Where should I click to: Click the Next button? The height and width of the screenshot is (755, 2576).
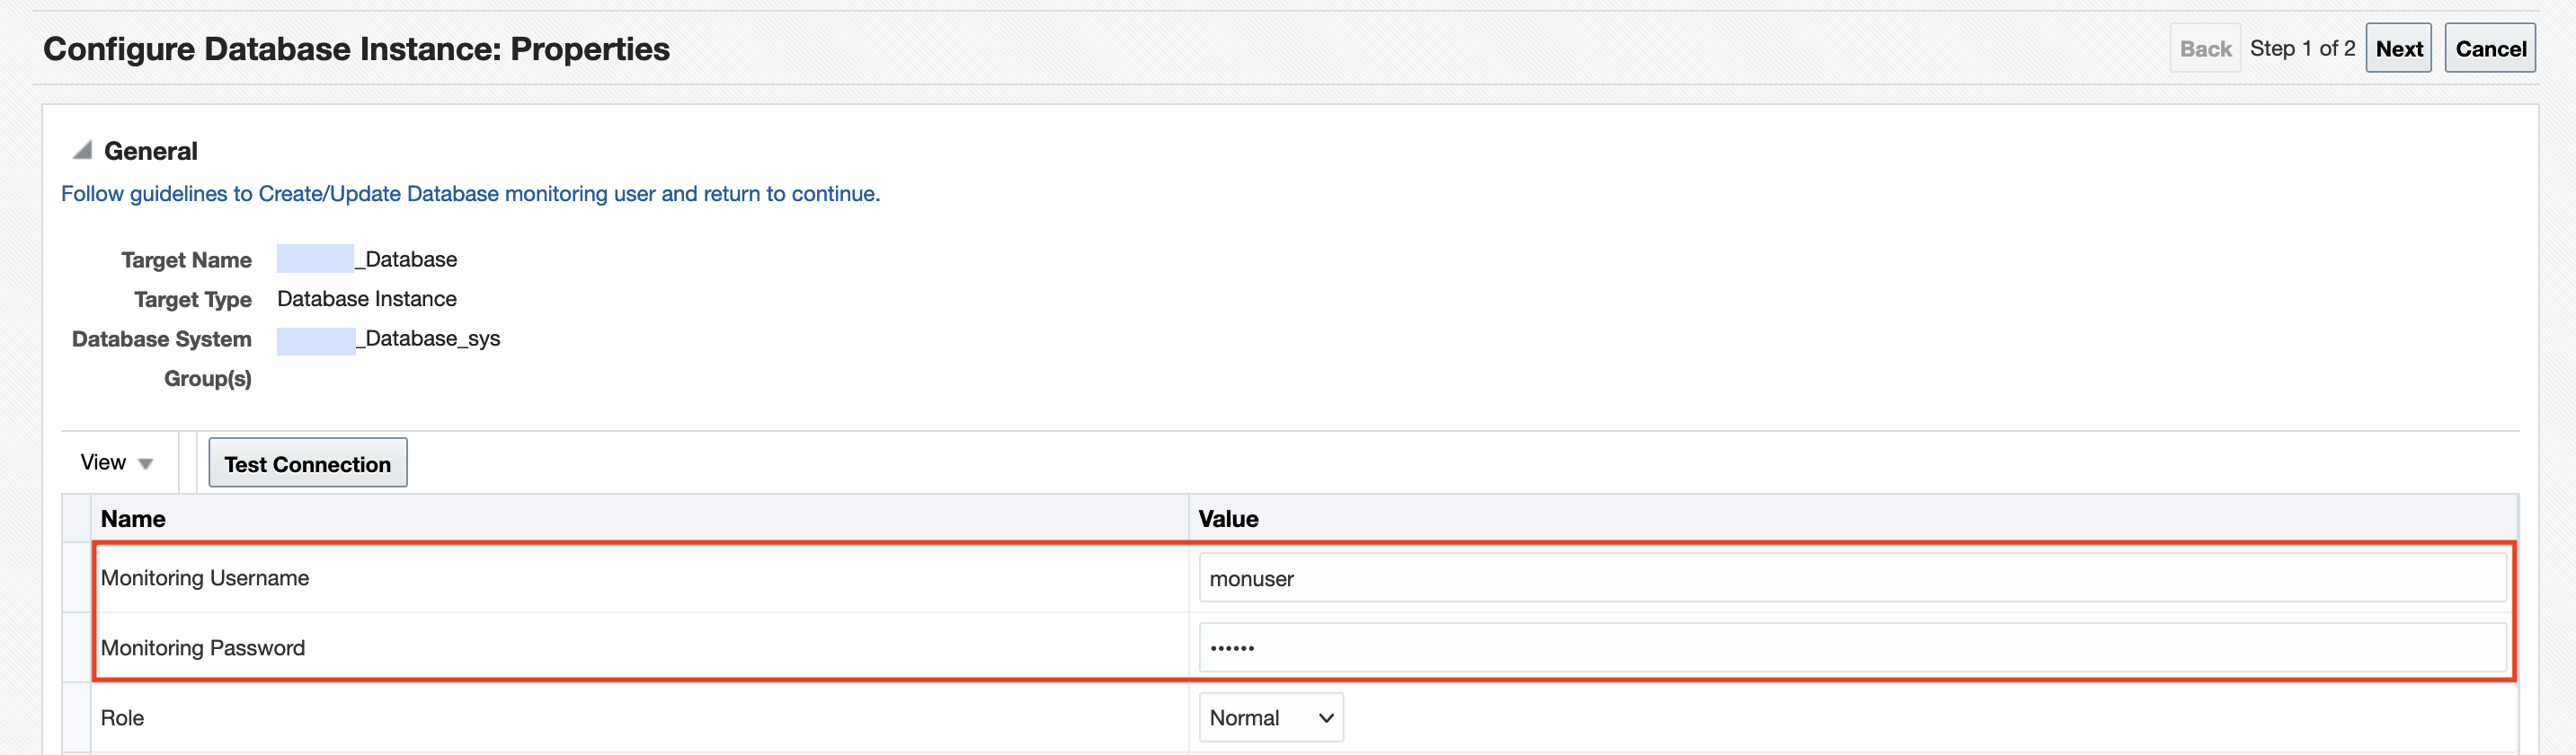click(2397, 49)
